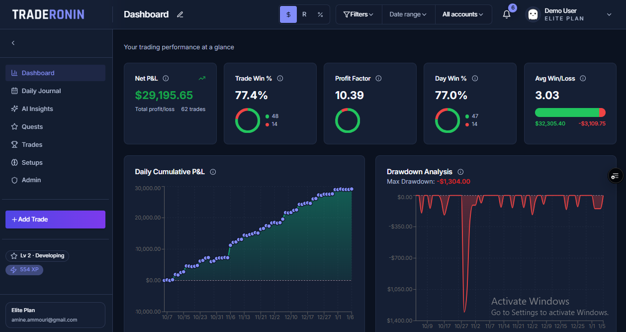Open the All accounts dropdown

(463, 14)
